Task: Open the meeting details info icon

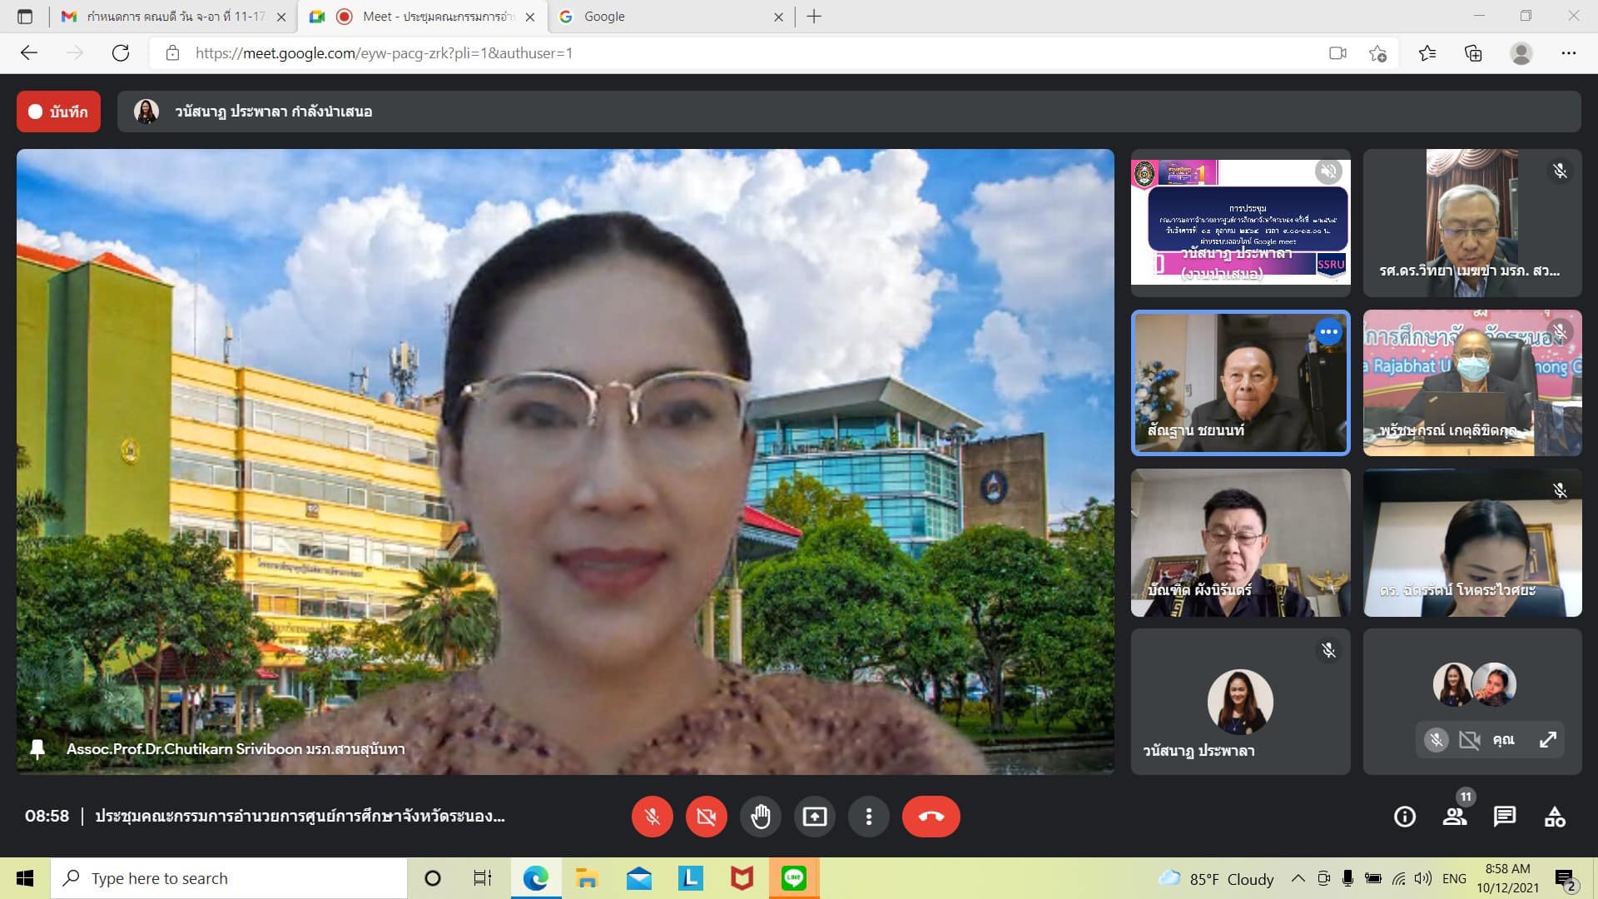Action: pyautogui.click(x=1405, y=817)
